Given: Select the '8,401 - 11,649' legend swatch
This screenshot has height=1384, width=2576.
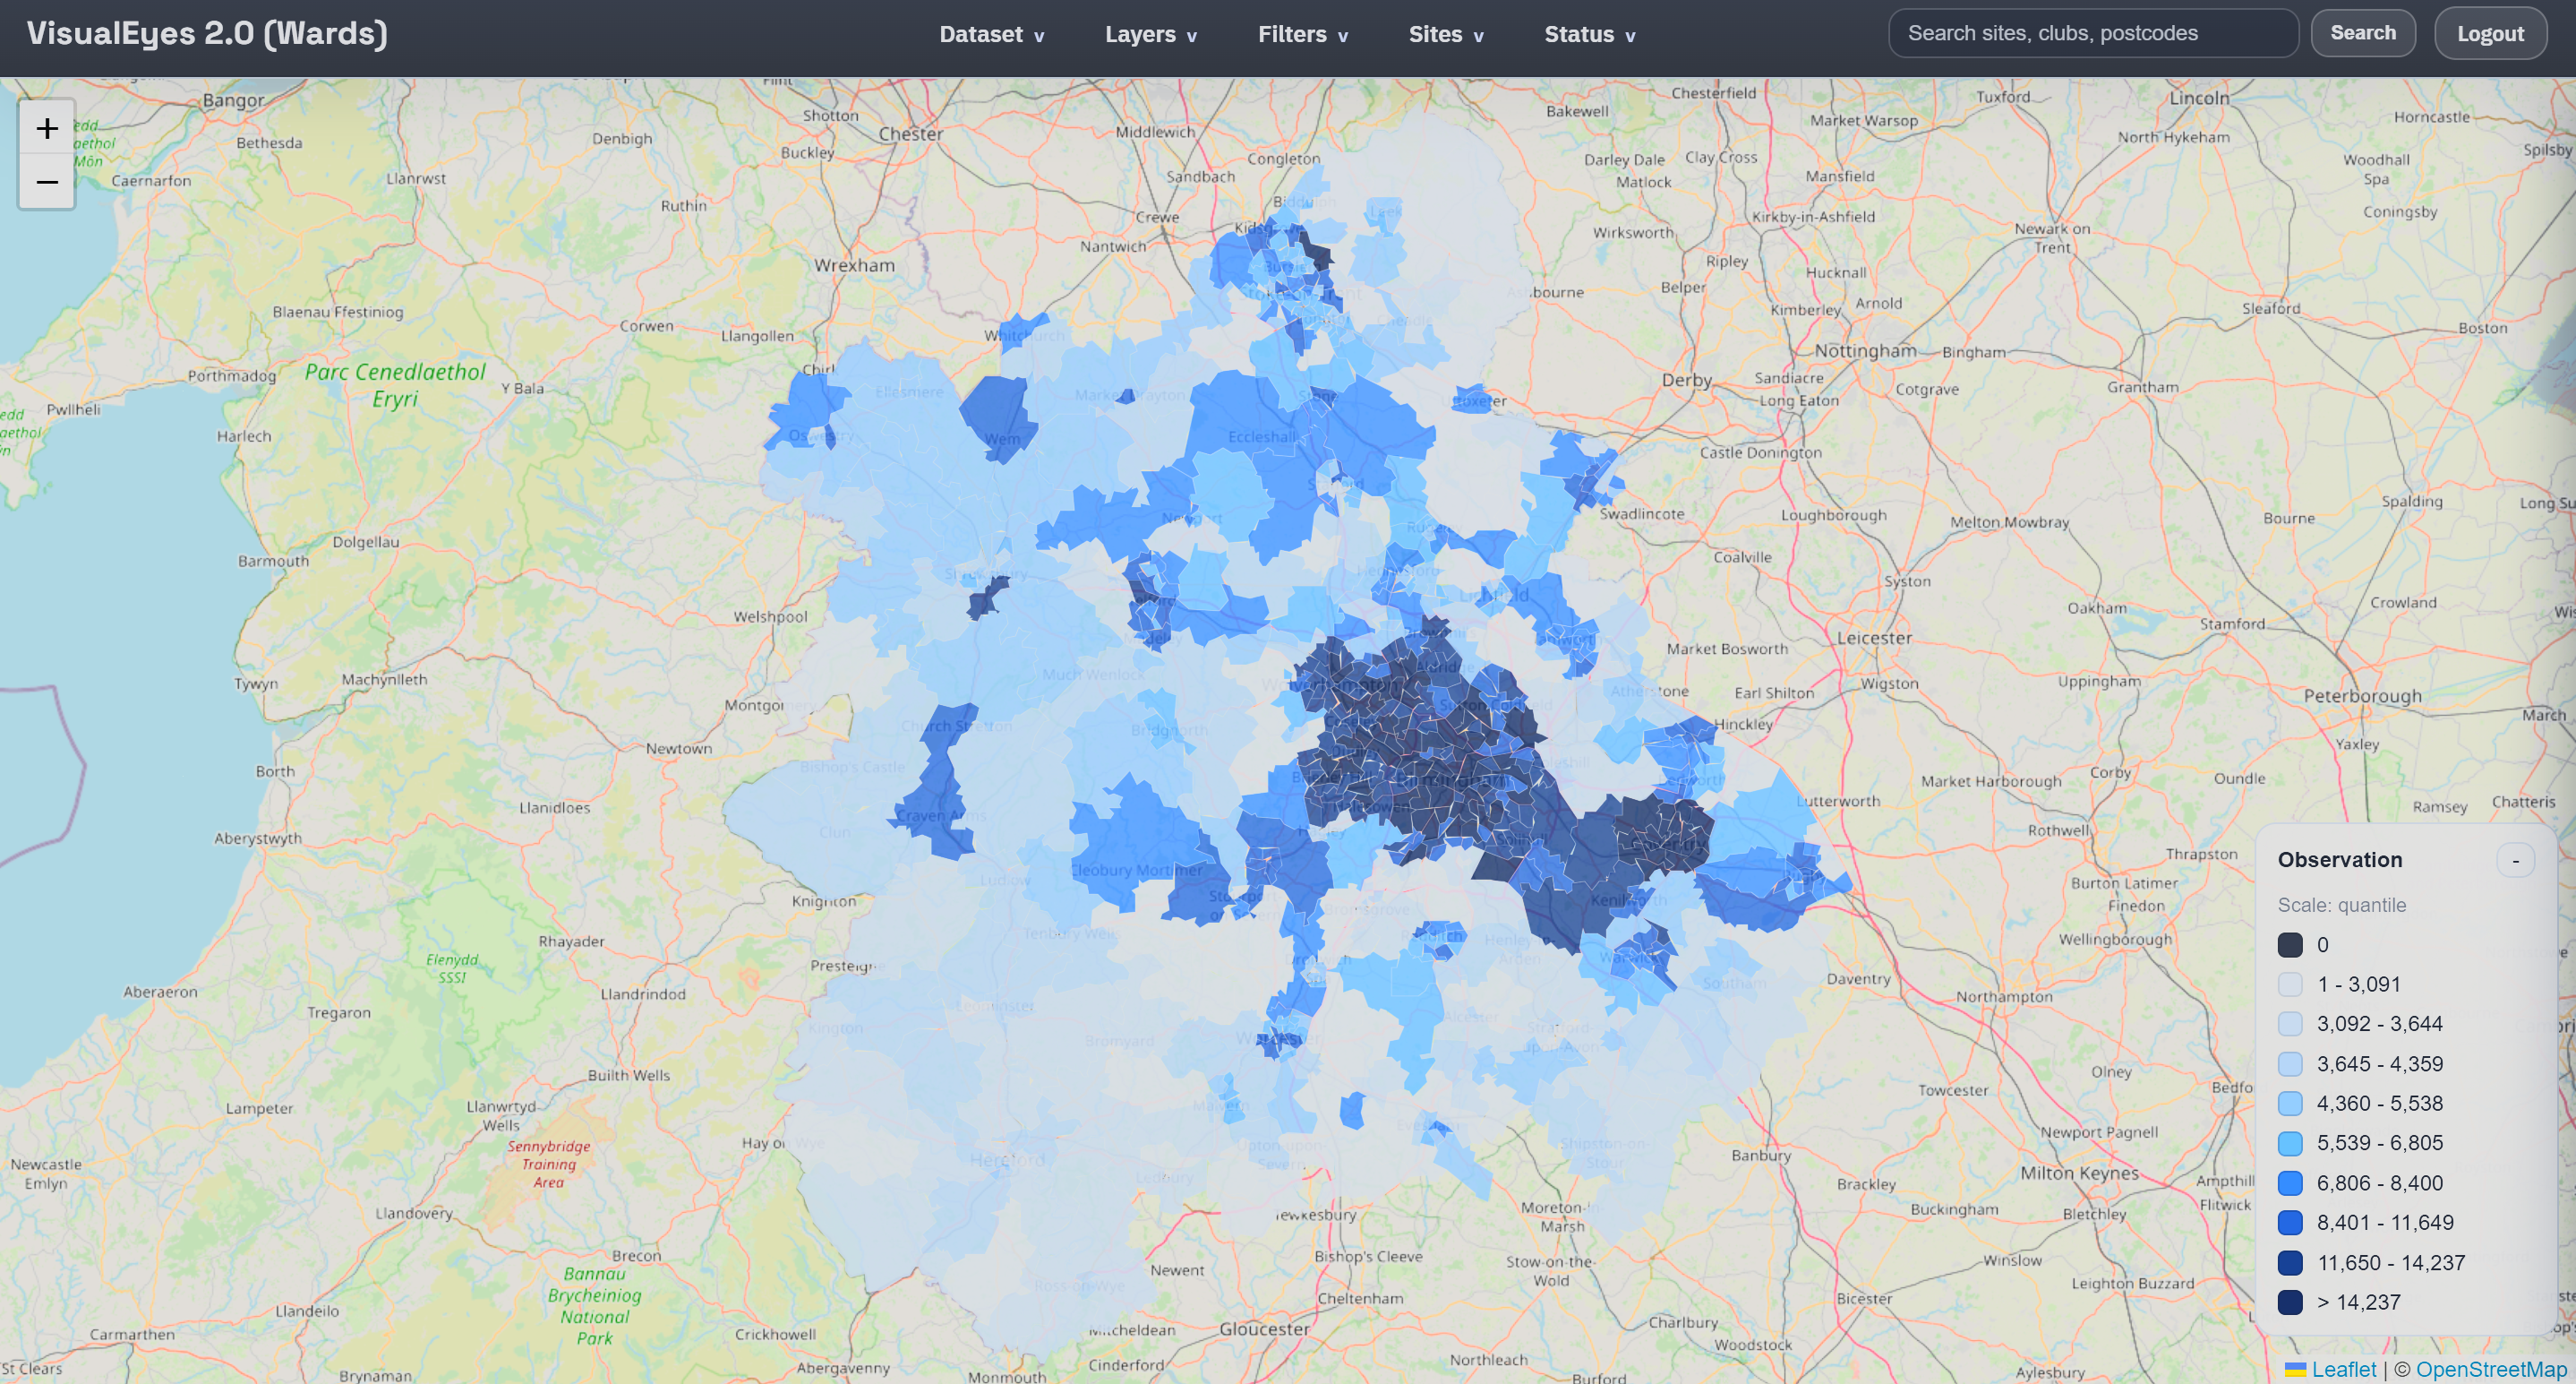Looking at the screenshot, I should 2291,1222.
